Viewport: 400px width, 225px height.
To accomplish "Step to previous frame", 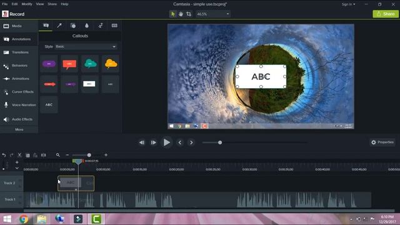I will (142, 142).
